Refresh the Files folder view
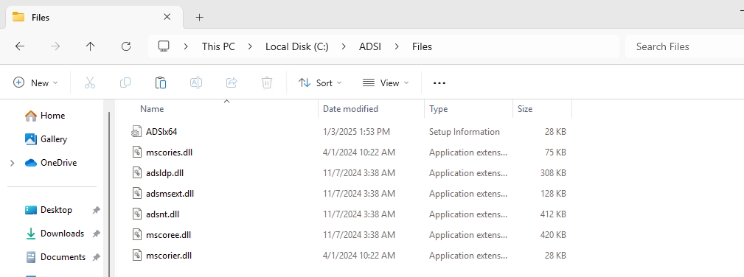The height and width of the screenshot is (277, 744). (x=126, y=46)
